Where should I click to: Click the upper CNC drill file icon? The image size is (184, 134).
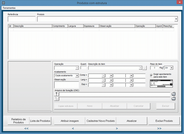pyautogui.click(x=57, y=94)
